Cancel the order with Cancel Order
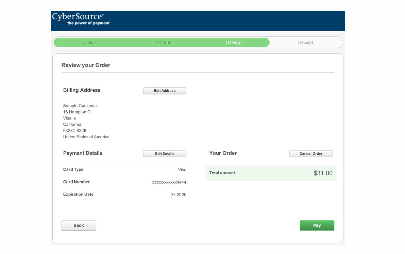405x254 pixels. [x=311, y=154]
